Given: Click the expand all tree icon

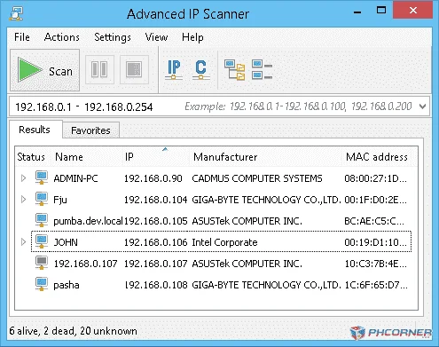Looking at the screenshot, I should coord(235,70).
